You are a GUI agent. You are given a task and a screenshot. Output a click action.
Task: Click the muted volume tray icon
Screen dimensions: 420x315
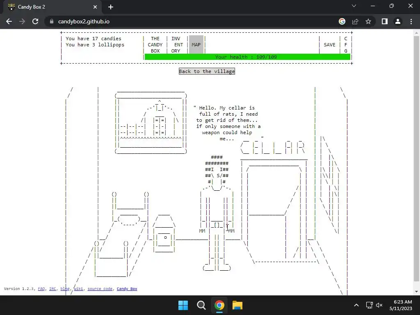(379, 305)
